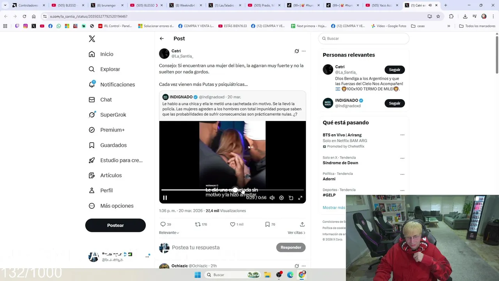Click the video progress bar
Viewport: 499px width, 281px height.
click(x=232, y=190)
